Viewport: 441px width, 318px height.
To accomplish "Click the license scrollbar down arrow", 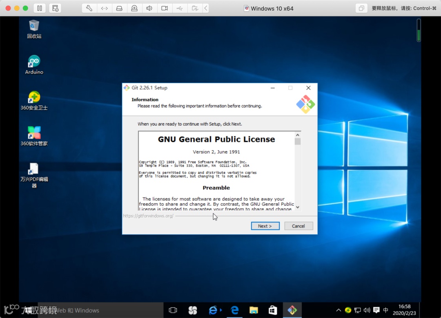I will [x=298, y=207].
